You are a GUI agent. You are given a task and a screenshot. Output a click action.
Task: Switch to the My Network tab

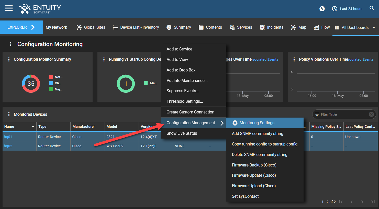(x=56, y=27)
